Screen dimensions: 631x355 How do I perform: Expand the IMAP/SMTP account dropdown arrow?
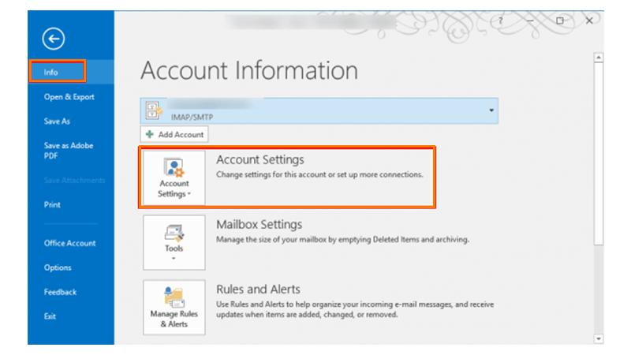[491, 110]
